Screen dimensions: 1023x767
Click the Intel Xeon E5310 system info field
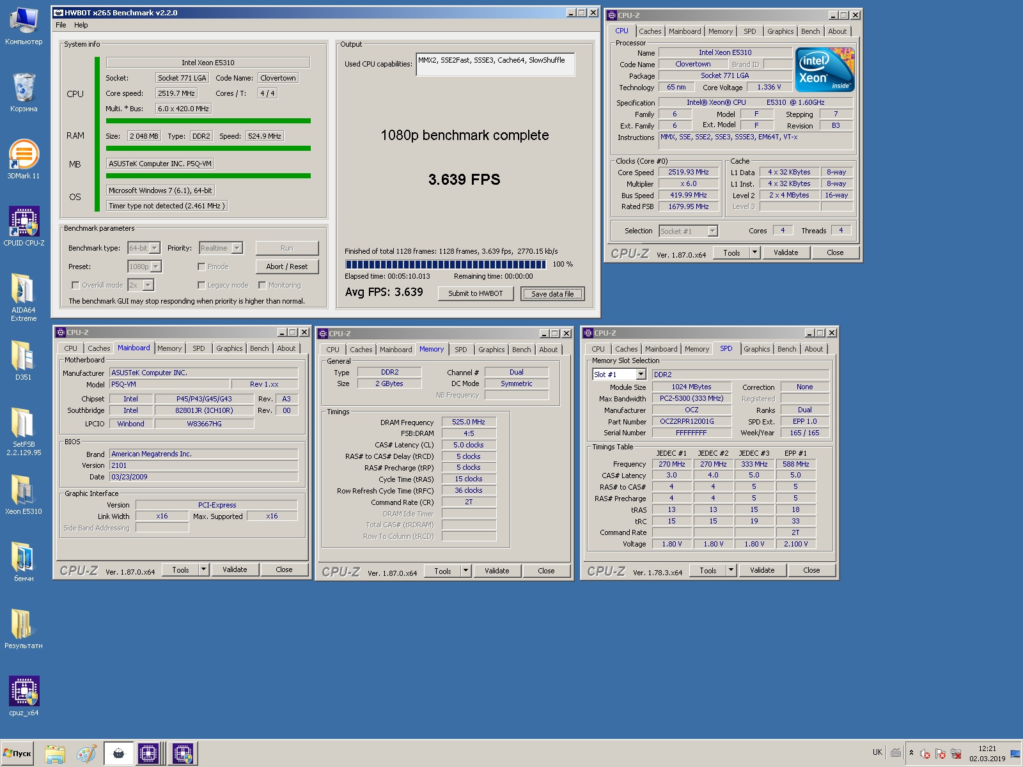click(208, 63)
